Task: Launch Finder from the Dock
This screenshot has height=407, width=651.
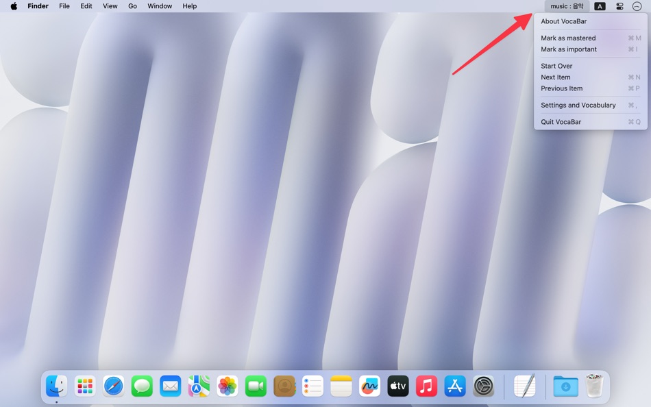Action: click(56, 386)
